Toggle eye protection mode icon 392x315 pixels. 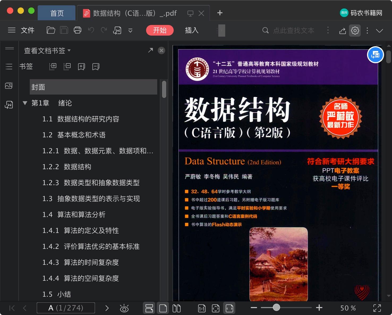click(124, 308)
